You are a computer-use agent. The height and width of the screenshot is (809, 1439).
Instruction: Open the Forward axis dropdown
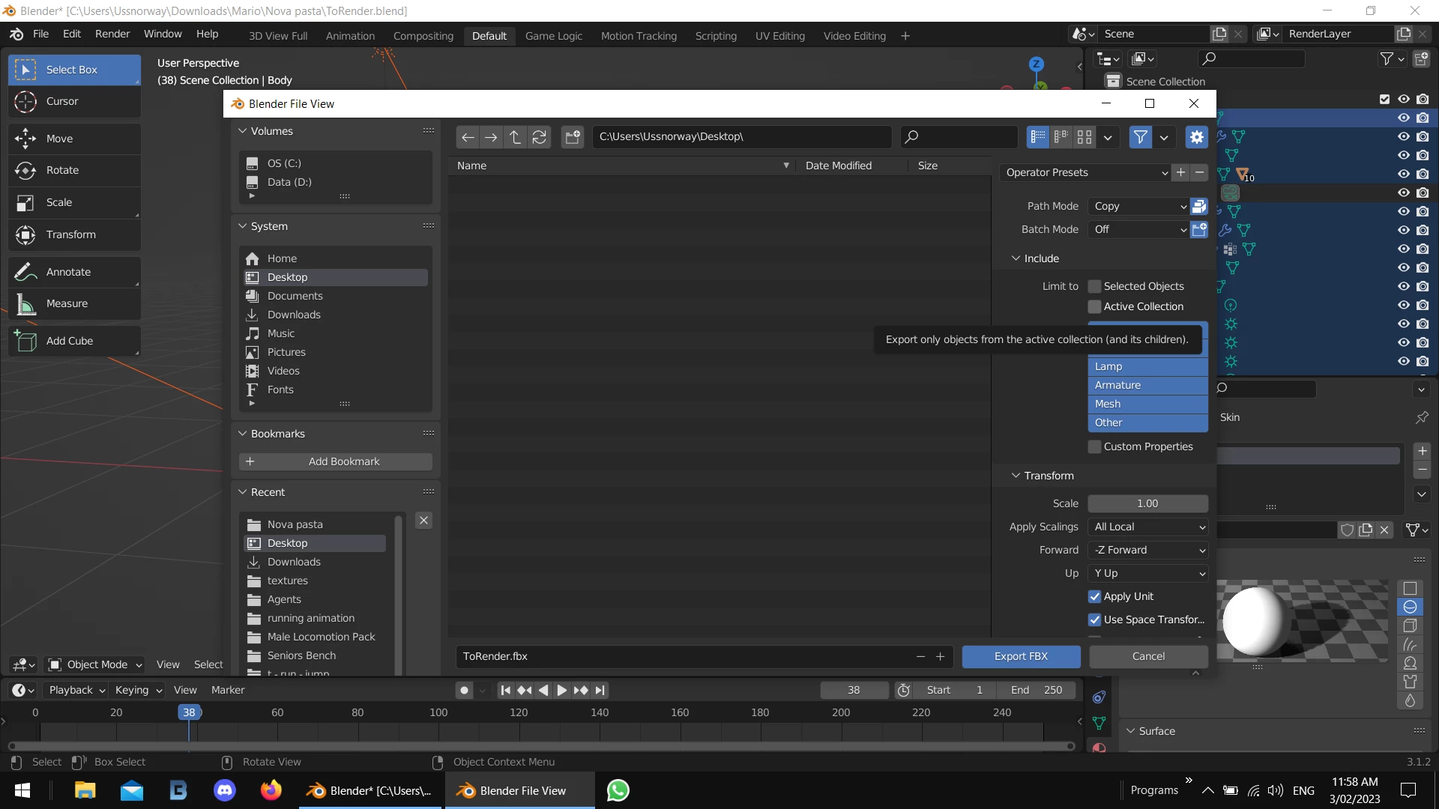(1147, 550)
